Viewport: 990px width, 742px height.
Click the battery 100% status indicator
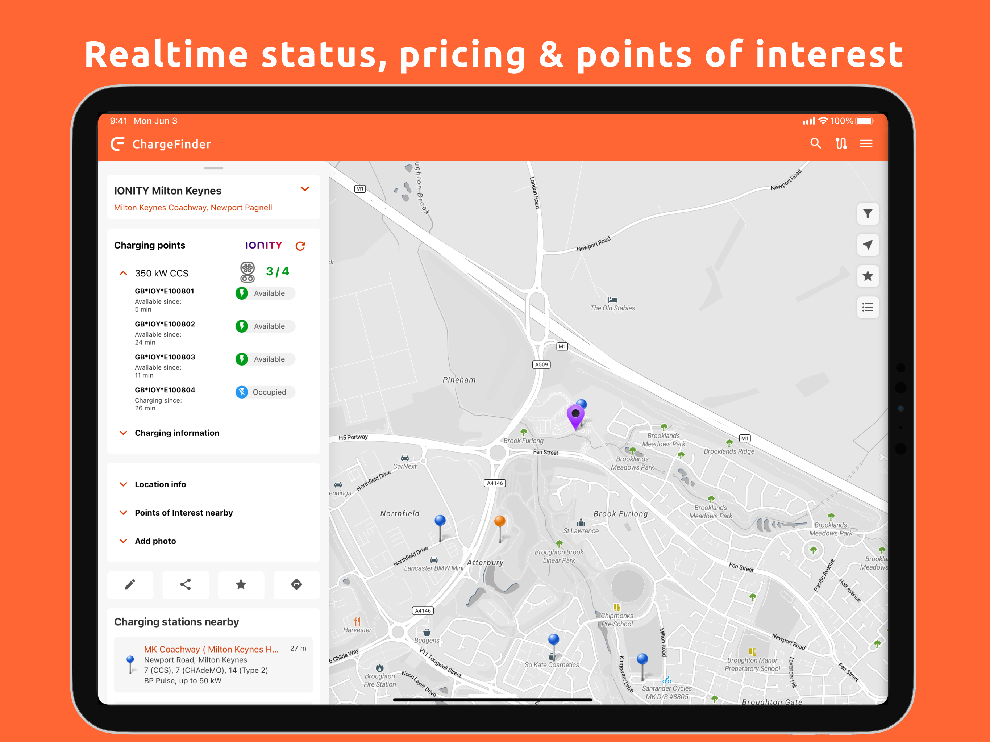pos(851,121)
